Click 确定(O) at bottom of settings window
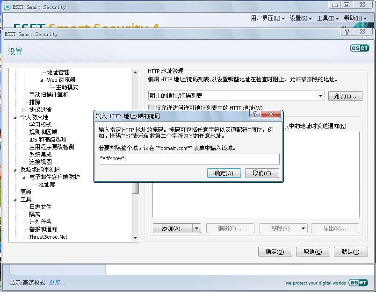Screen dimensions: 376x292 pos(275,252)
